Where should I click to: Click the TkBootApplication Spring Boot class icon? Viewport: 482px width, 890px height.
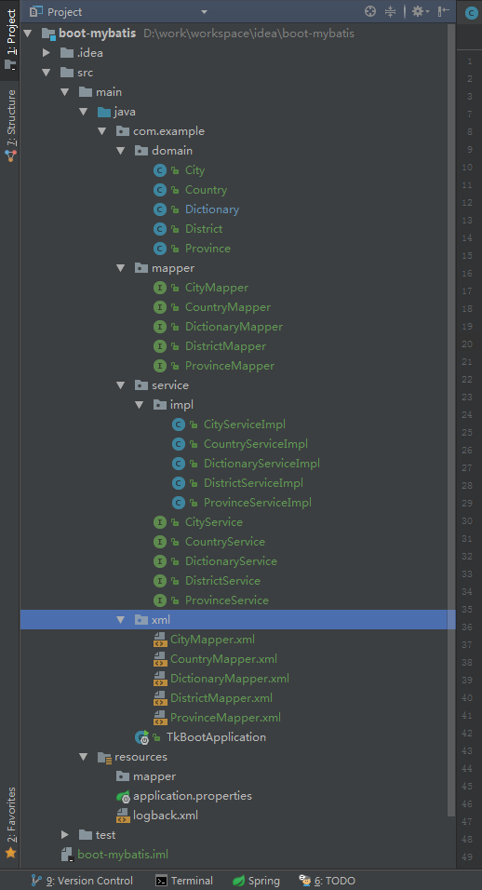[x=141, y=737]
